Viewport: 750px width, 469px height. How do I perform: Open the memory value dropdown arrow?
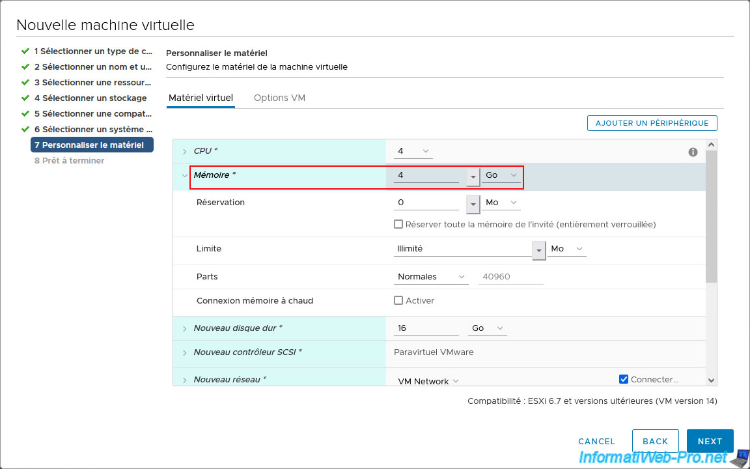(473, 177)
